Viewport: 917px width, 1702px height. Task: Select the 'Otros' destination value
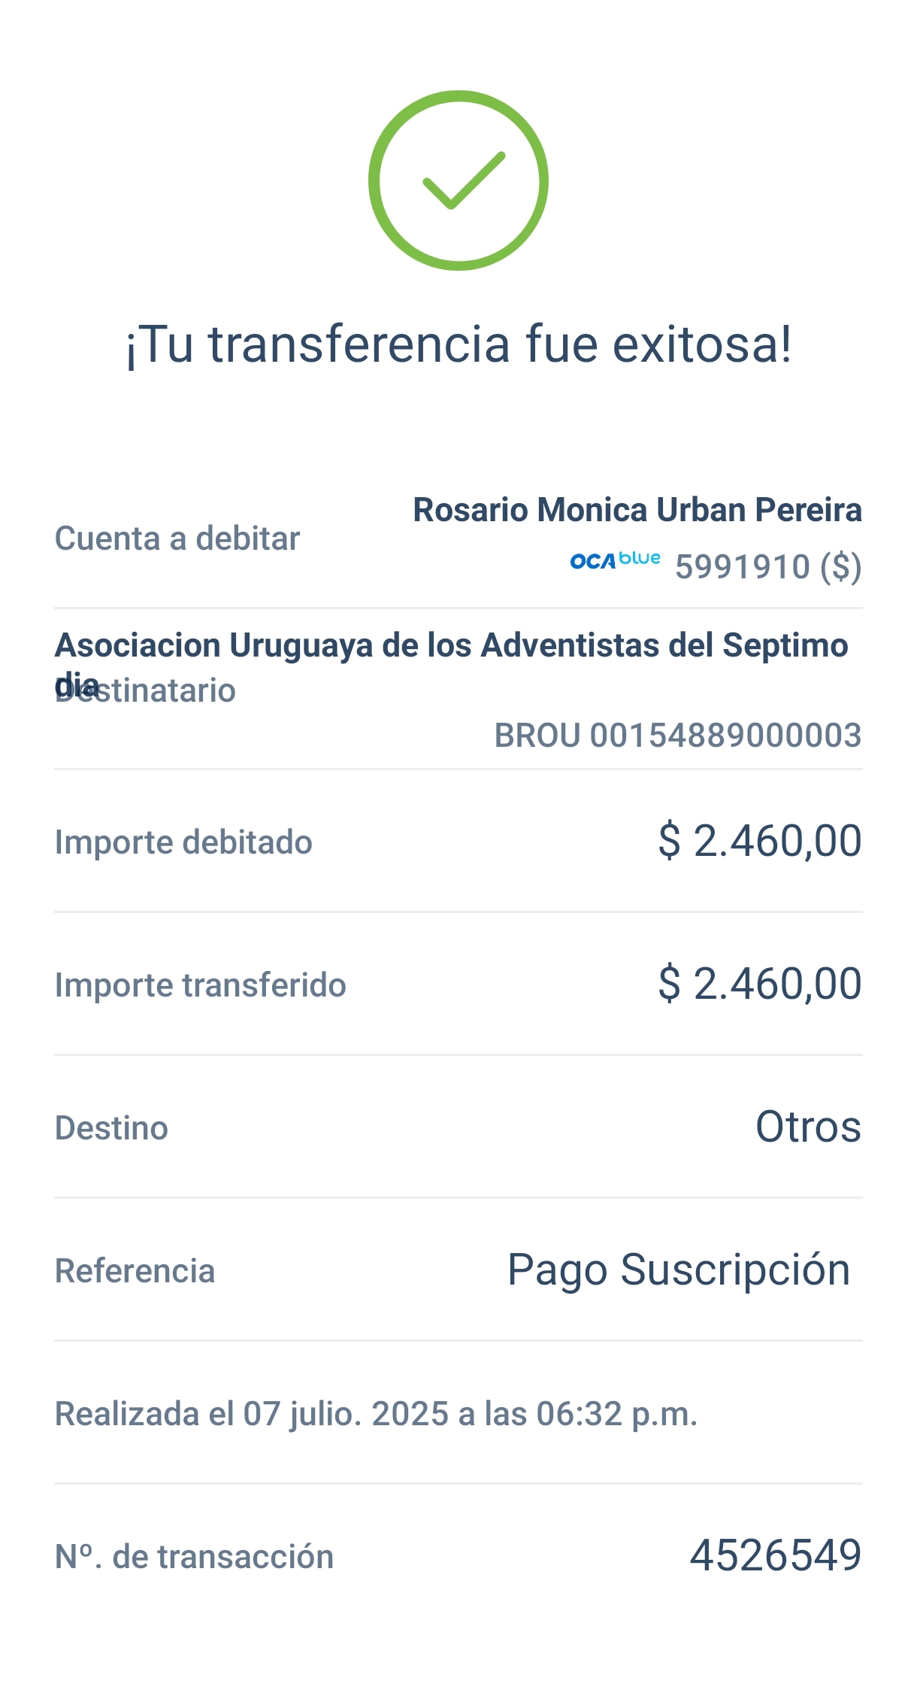808,1127
